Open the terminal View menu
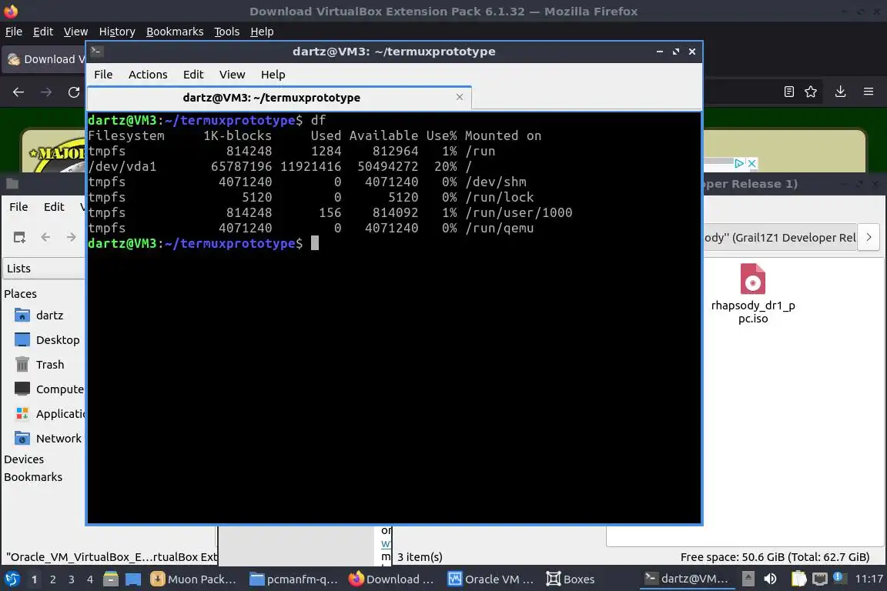887x591 pixels. coord(232,75)
